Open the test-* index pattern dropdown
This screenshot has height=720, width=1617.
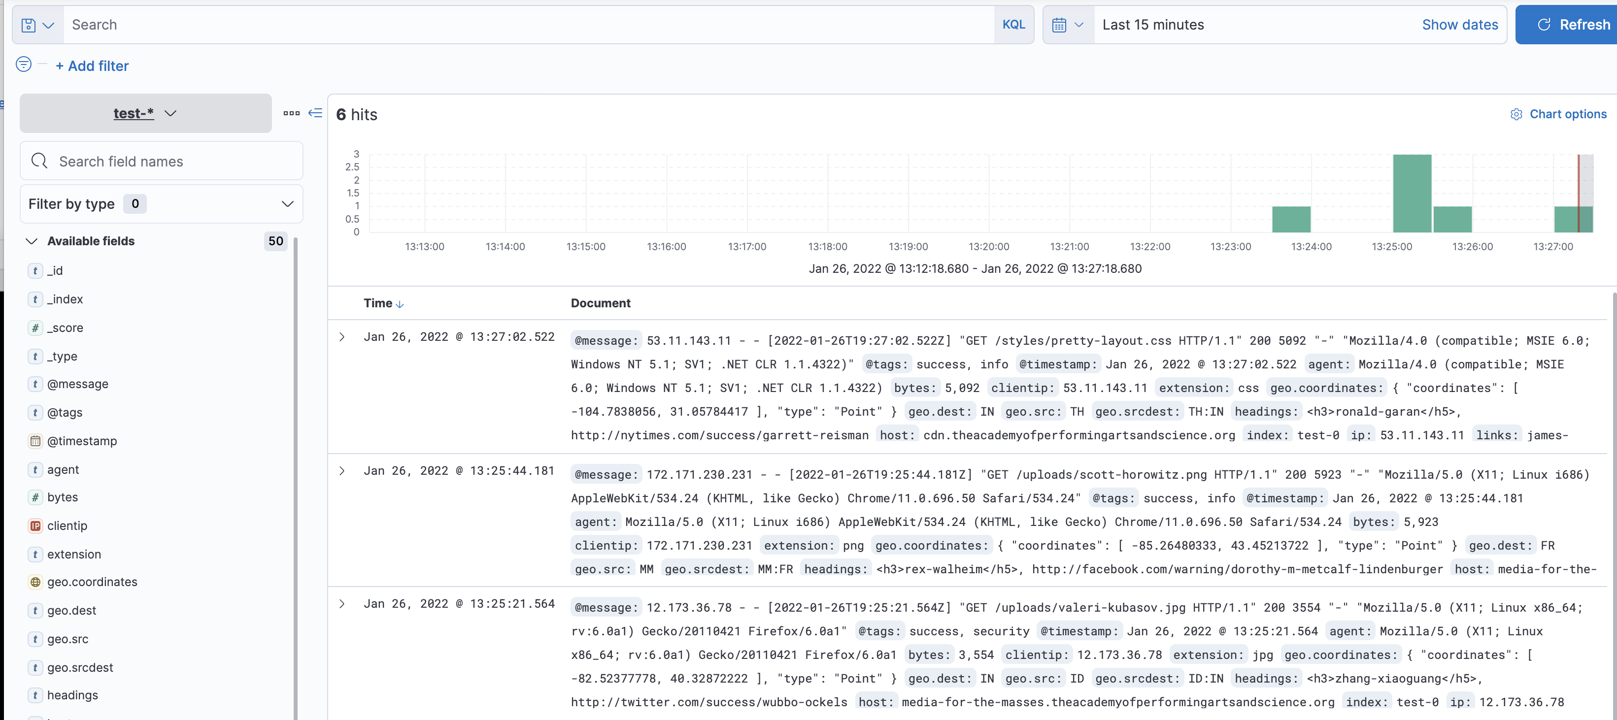(x=146, y=114)
